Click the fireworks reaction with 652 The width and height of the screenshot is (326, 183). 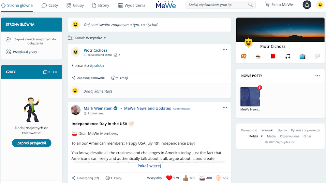pyautogui.click(x=222, y=178)
